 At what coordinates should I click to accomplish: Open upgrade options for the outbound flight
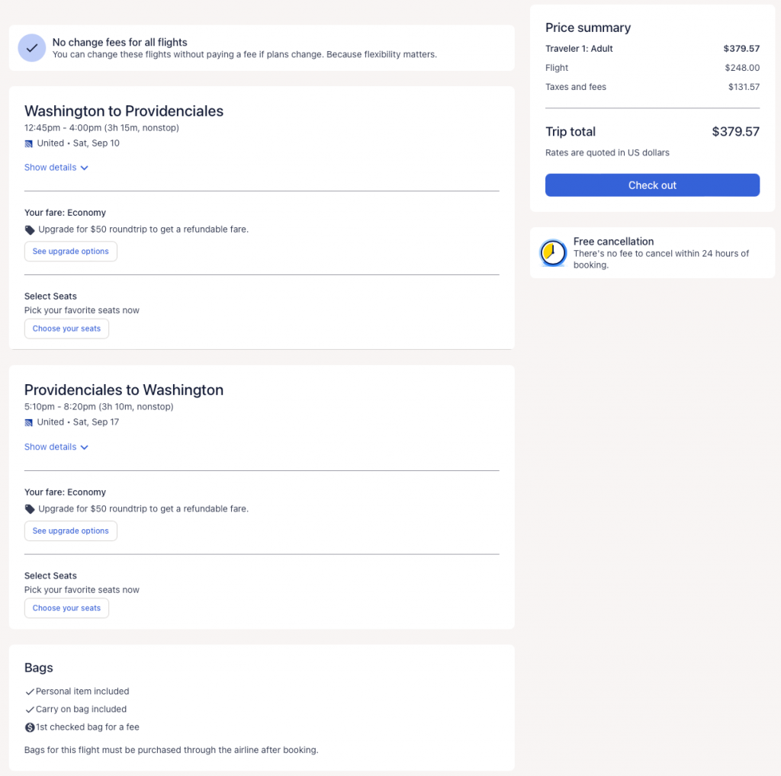71,252
